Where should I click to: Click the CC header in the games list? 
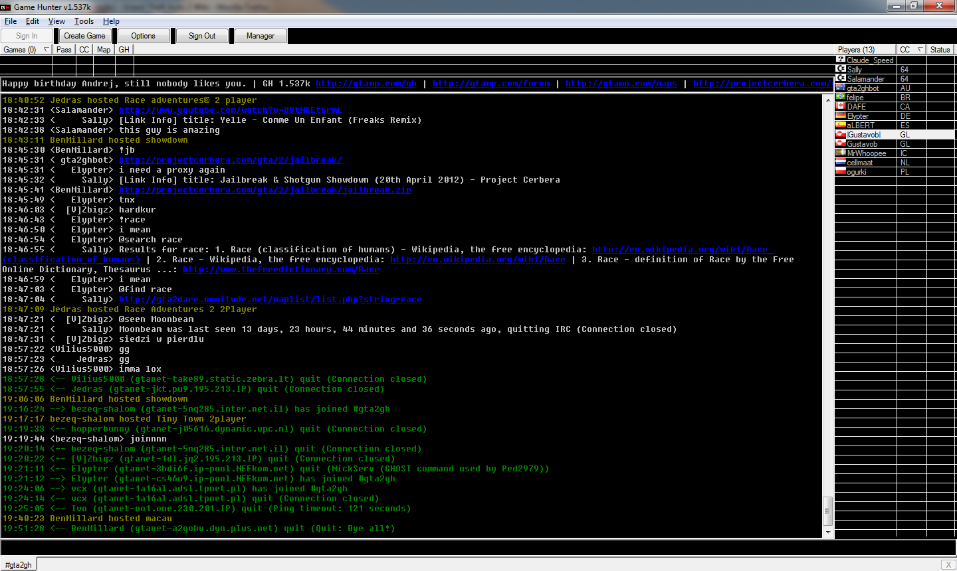84,50
